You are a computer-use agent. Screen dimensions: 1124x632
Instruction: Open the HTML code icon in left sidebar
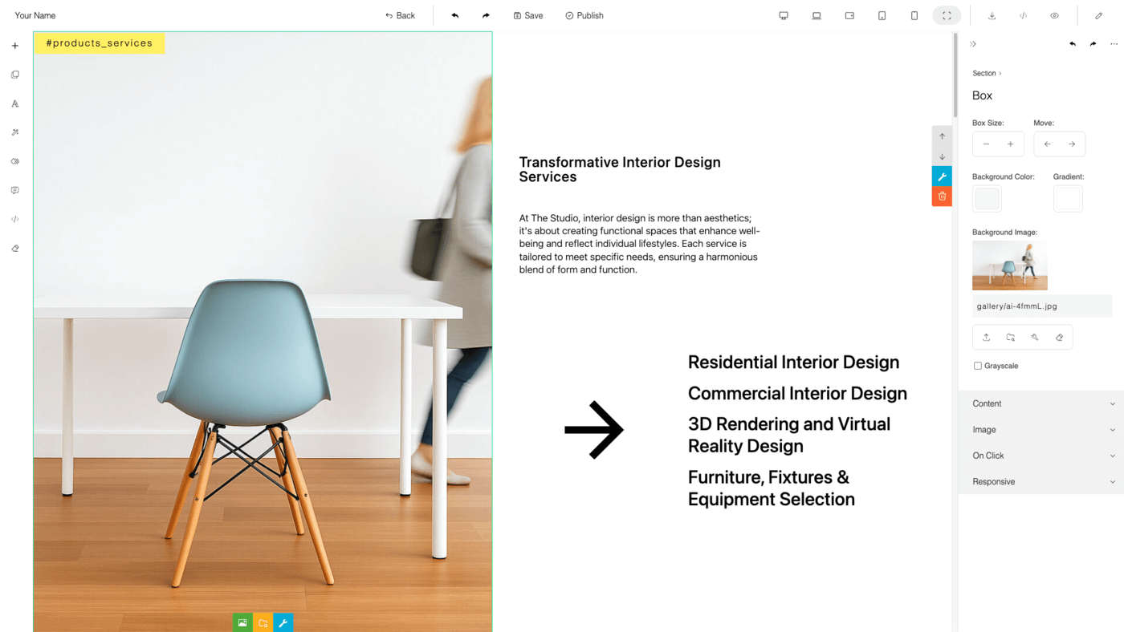point(15,219)
